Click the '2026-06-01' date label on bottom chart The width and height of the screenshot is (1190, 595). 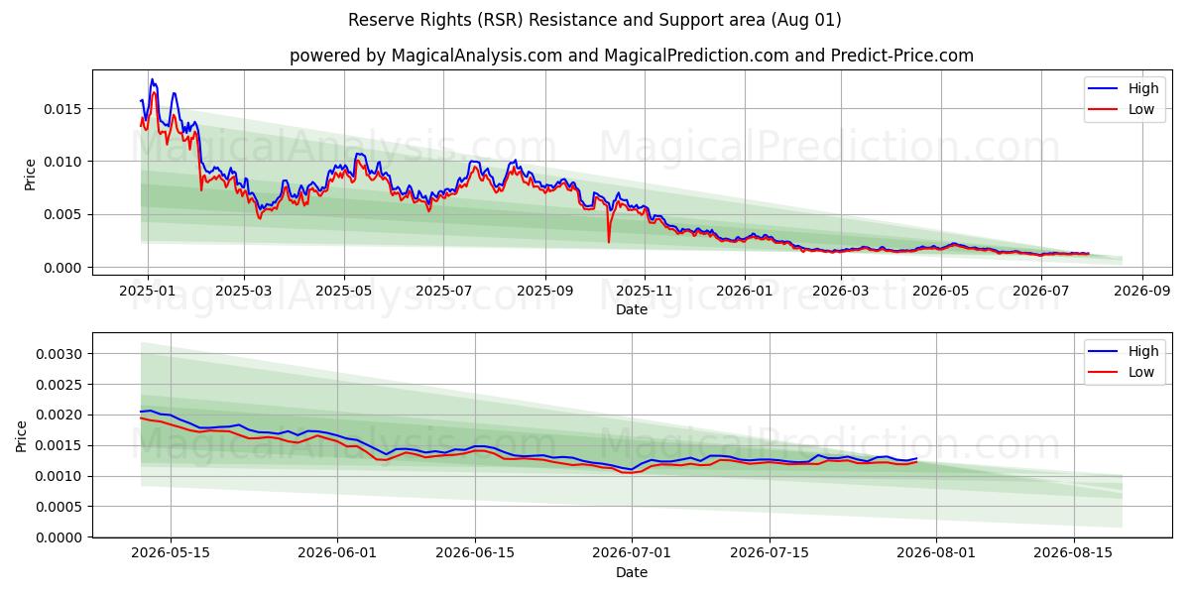tap(337, 553)
